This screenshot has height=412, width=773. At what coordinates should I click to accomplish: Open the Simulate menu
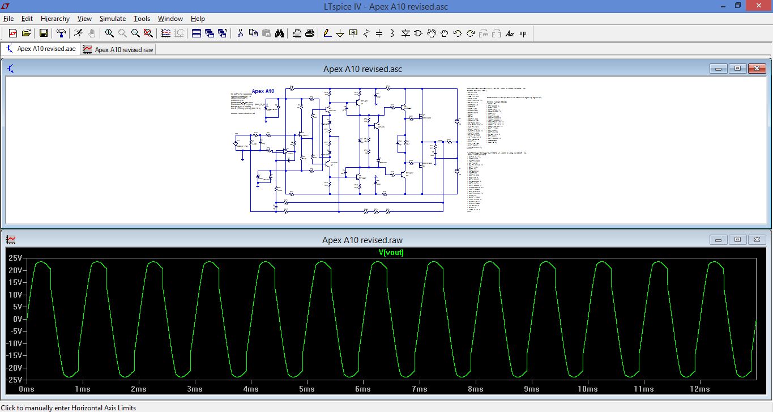(x=113, y=19)
